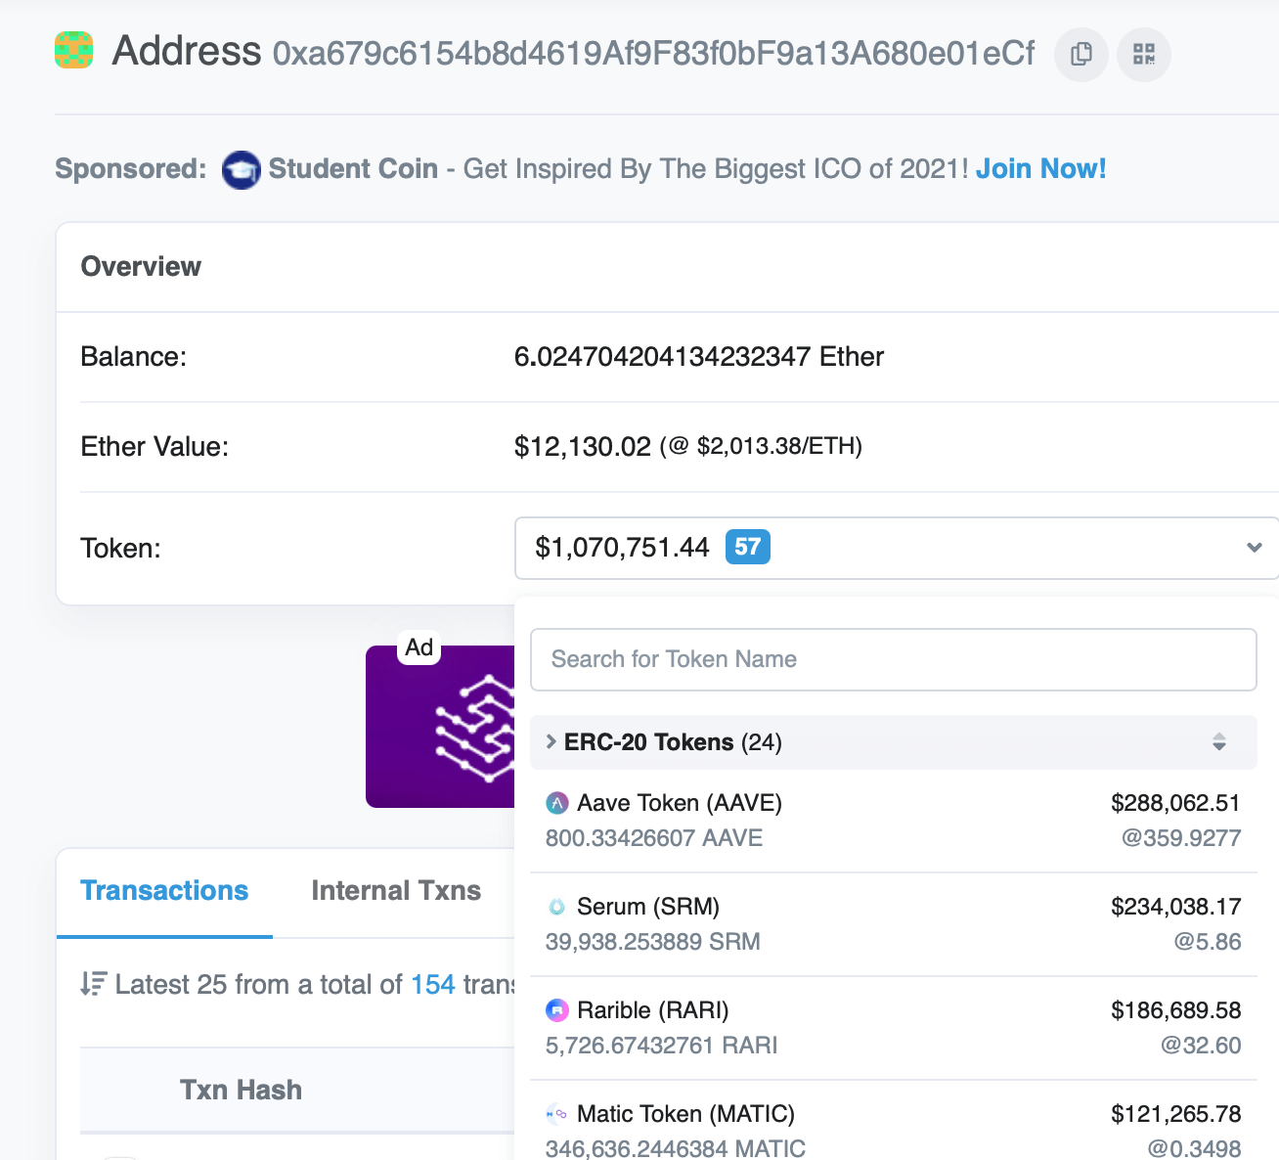
Task: Click the Student Coin sponsor logo
Action: [x=241, y=169]
